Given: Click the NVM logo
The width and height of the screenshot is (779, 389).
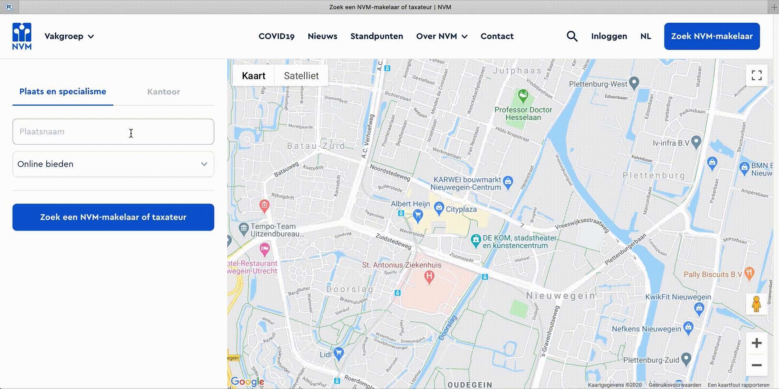Looking at the screenshot, I should click(22, 36).
